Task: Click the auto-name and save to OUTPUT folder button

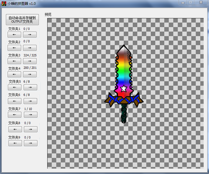Action: (x=22, y=20)
